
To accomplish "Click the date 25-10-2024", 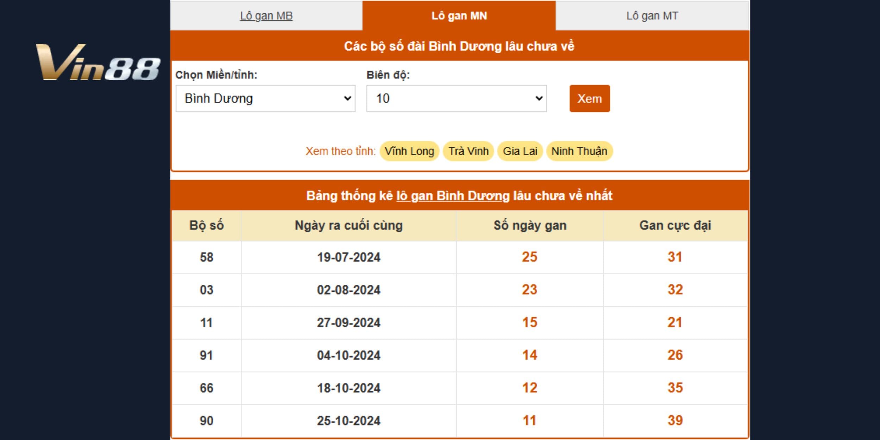I will point(349,421).
